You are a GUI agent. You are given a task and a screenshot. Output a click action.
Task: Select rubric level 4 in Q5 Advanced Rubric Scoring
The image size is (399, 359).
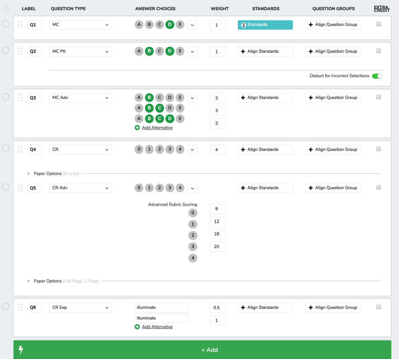193,258
